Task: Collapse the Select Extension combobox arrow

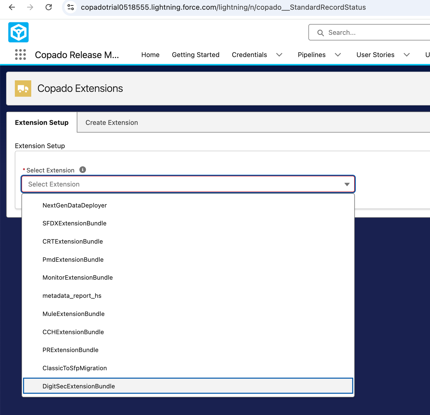Action: 347,184
